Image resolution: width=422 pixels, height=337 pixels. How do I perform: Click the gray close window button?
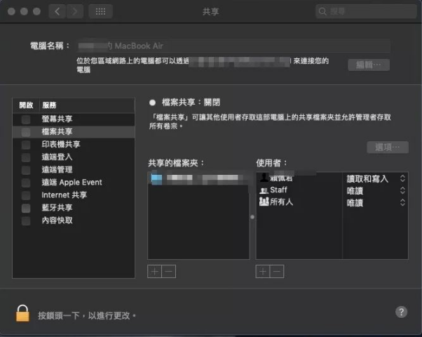[11, 11]
